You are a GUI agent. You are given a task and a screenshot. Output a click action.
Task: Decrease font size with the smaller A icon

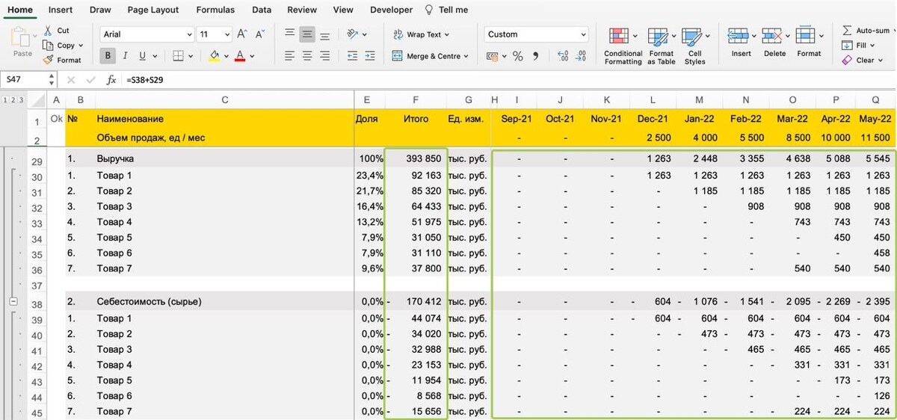(259, 34)
